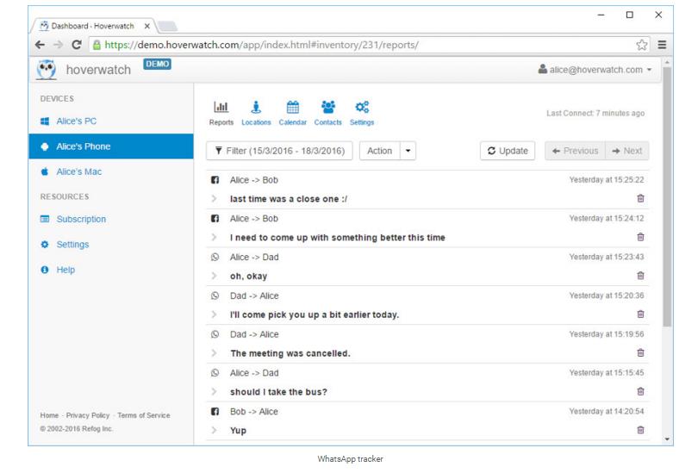Delete 'The meeting was cancelled.' message

pos(640,353)
